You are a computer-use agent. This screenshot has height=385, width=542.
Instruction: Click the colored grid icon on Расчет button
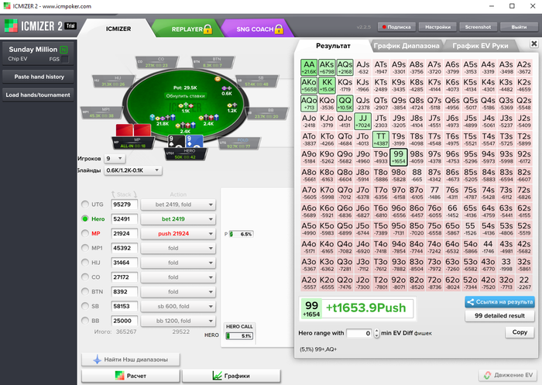[x=119, y=376]
